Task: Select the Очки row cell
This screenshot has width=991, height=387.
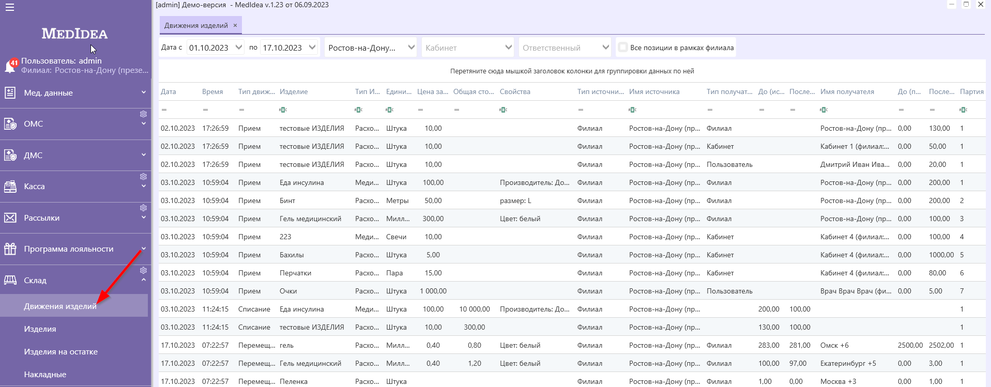Action: [x=288, y=291]
